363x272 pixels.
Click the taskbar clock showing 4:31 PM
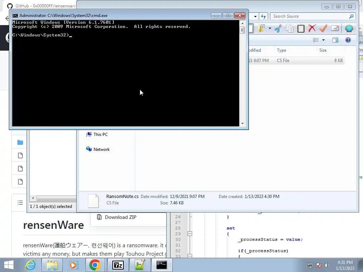(x=345, y=265)
